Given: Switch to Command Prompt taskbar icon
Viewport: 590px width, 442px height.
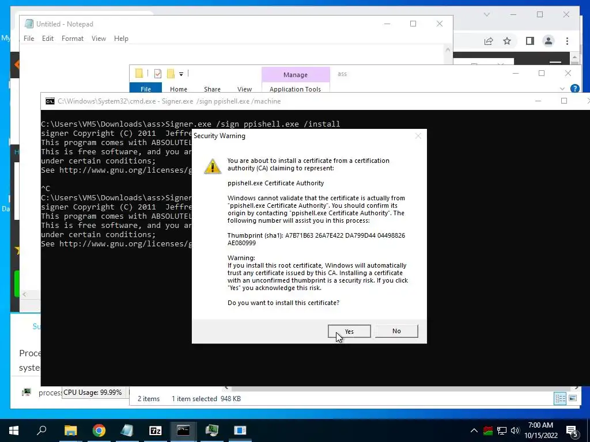Looking at the screenshot, I should (183, 430).
